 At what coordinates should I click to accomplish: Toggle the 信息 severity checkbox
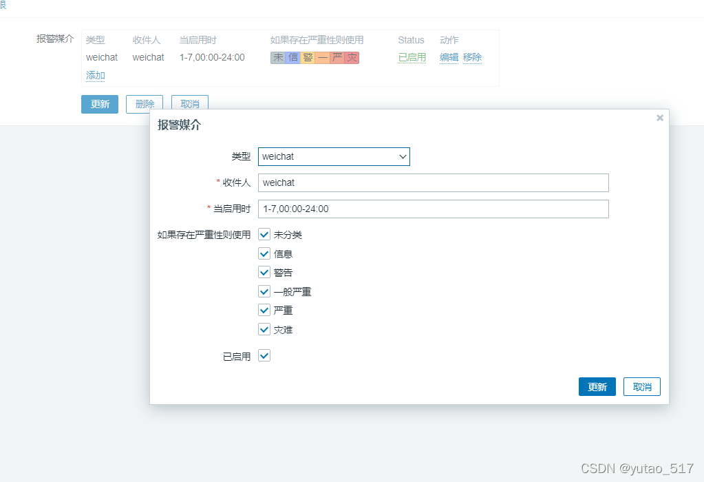pos(264,253)
